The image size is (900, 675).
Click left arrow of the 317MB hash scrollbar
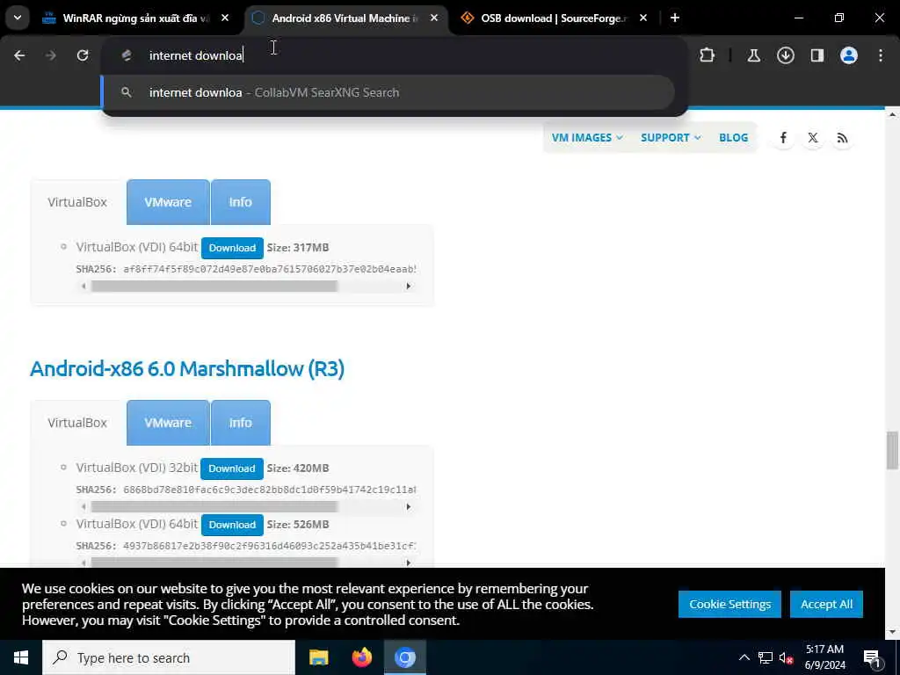coord(83,286)
